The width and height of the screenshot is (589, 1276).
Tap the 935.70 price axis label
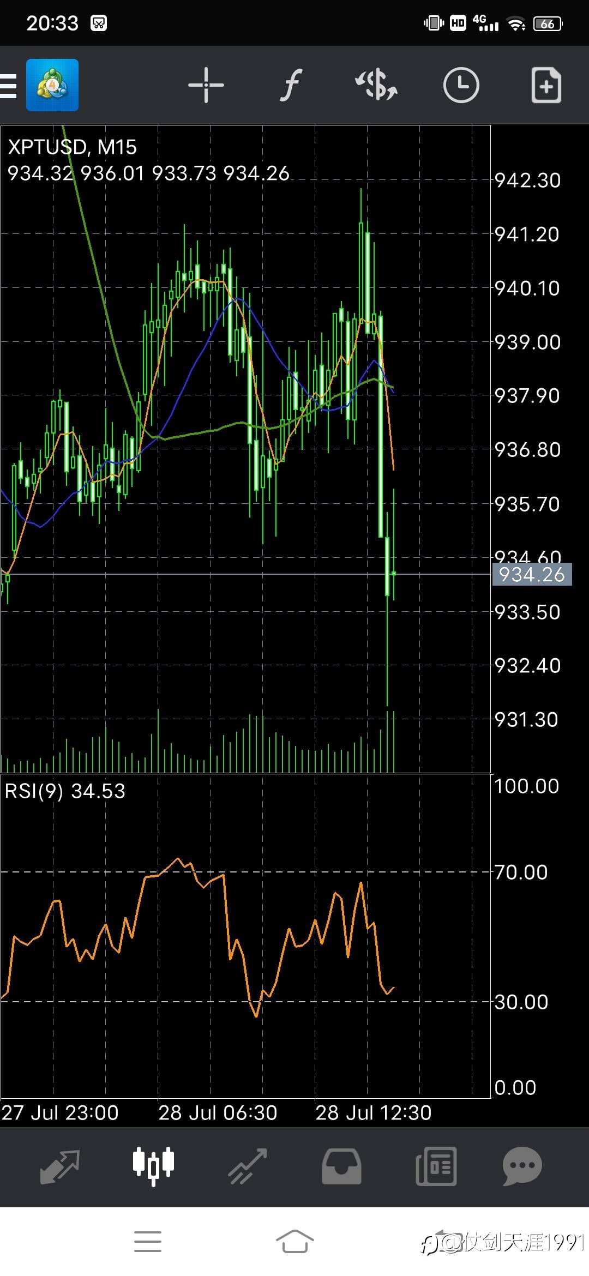click(x=527, y=504)
